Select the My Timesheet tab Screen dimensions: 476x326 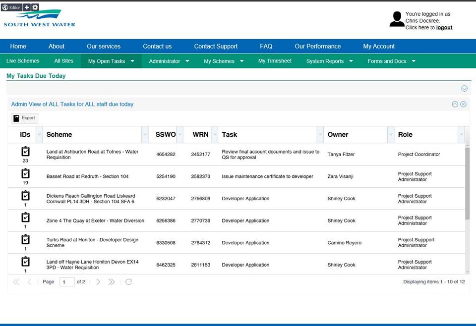[x=275, y=61]
